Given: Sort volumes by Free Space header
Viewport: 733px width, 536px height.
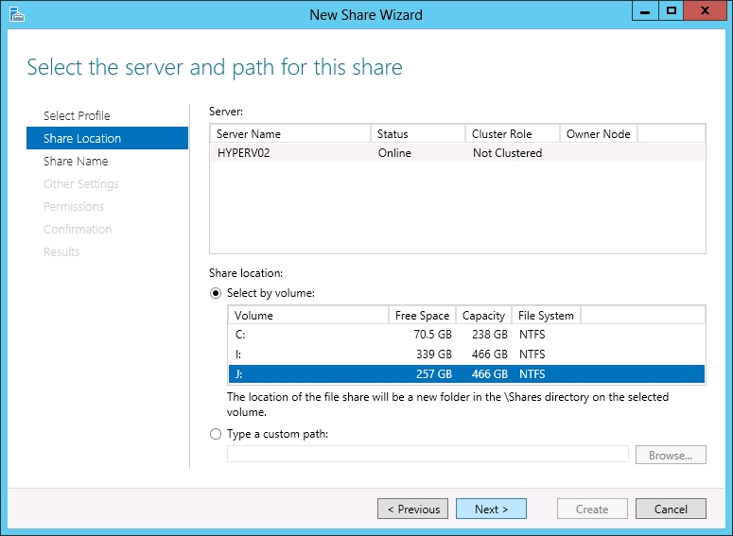Looking at the screenshot, I should pyautogui.click(x=422, y=316).
